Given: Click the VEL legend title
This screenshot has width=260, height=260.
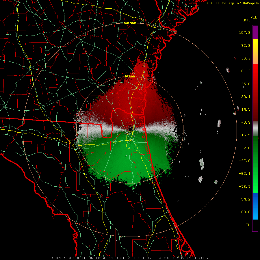Looking at the screenshot, I should pyautogui.click(x=254, y=17).
